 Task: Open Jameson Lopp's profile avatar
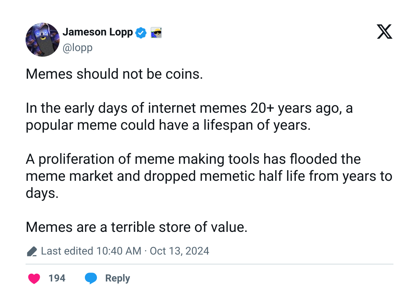(x=43, y=40)
